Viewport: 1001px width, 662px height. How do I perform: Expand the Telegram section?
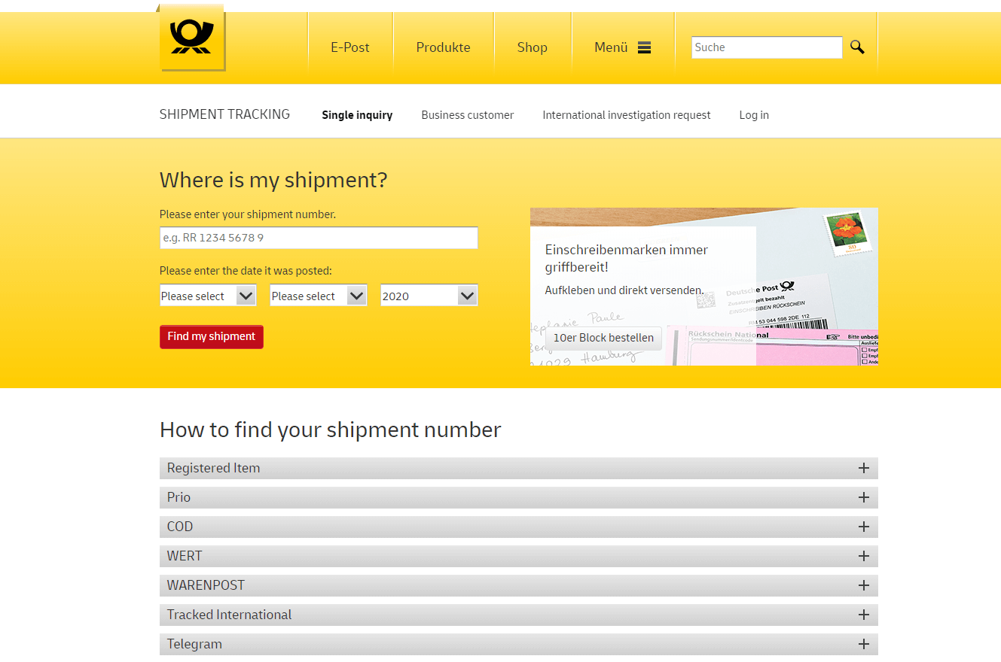point(863,643)
